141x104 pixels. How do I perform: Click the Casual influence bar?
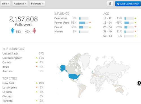click(84, 27)
